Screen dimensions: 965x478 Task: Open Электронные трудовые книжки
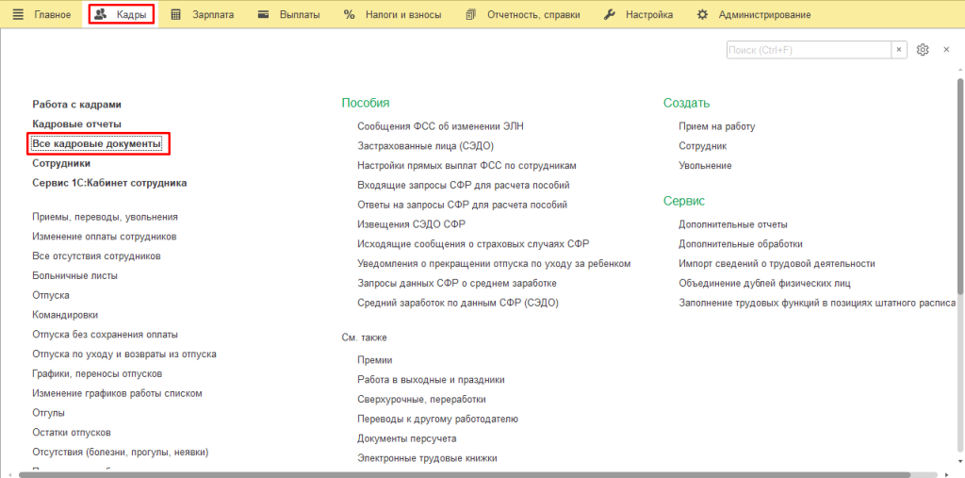point(427,458)
